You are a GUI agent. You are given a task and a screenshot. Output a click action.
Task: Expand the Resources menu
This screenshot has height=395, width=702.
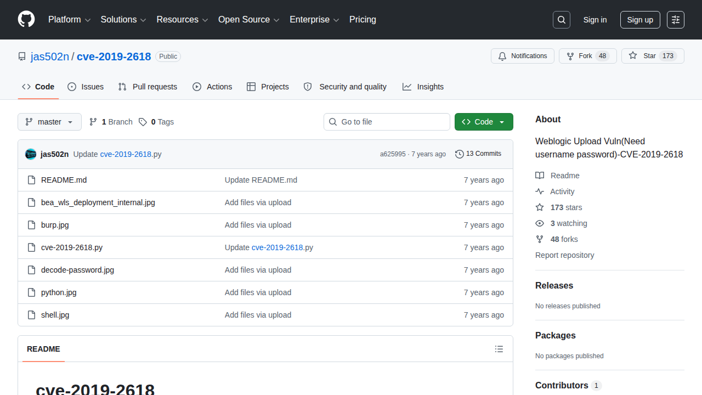pos(183,20)
